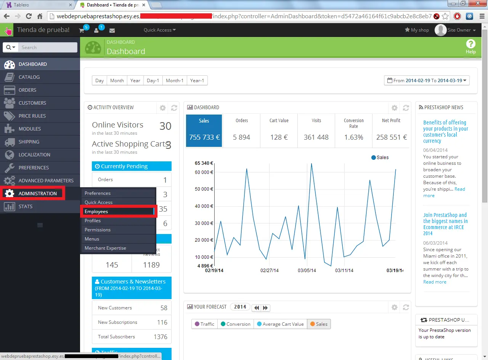The image size is (488, 360).
Task: Show stats for Day-1
Action: [153, 81]
